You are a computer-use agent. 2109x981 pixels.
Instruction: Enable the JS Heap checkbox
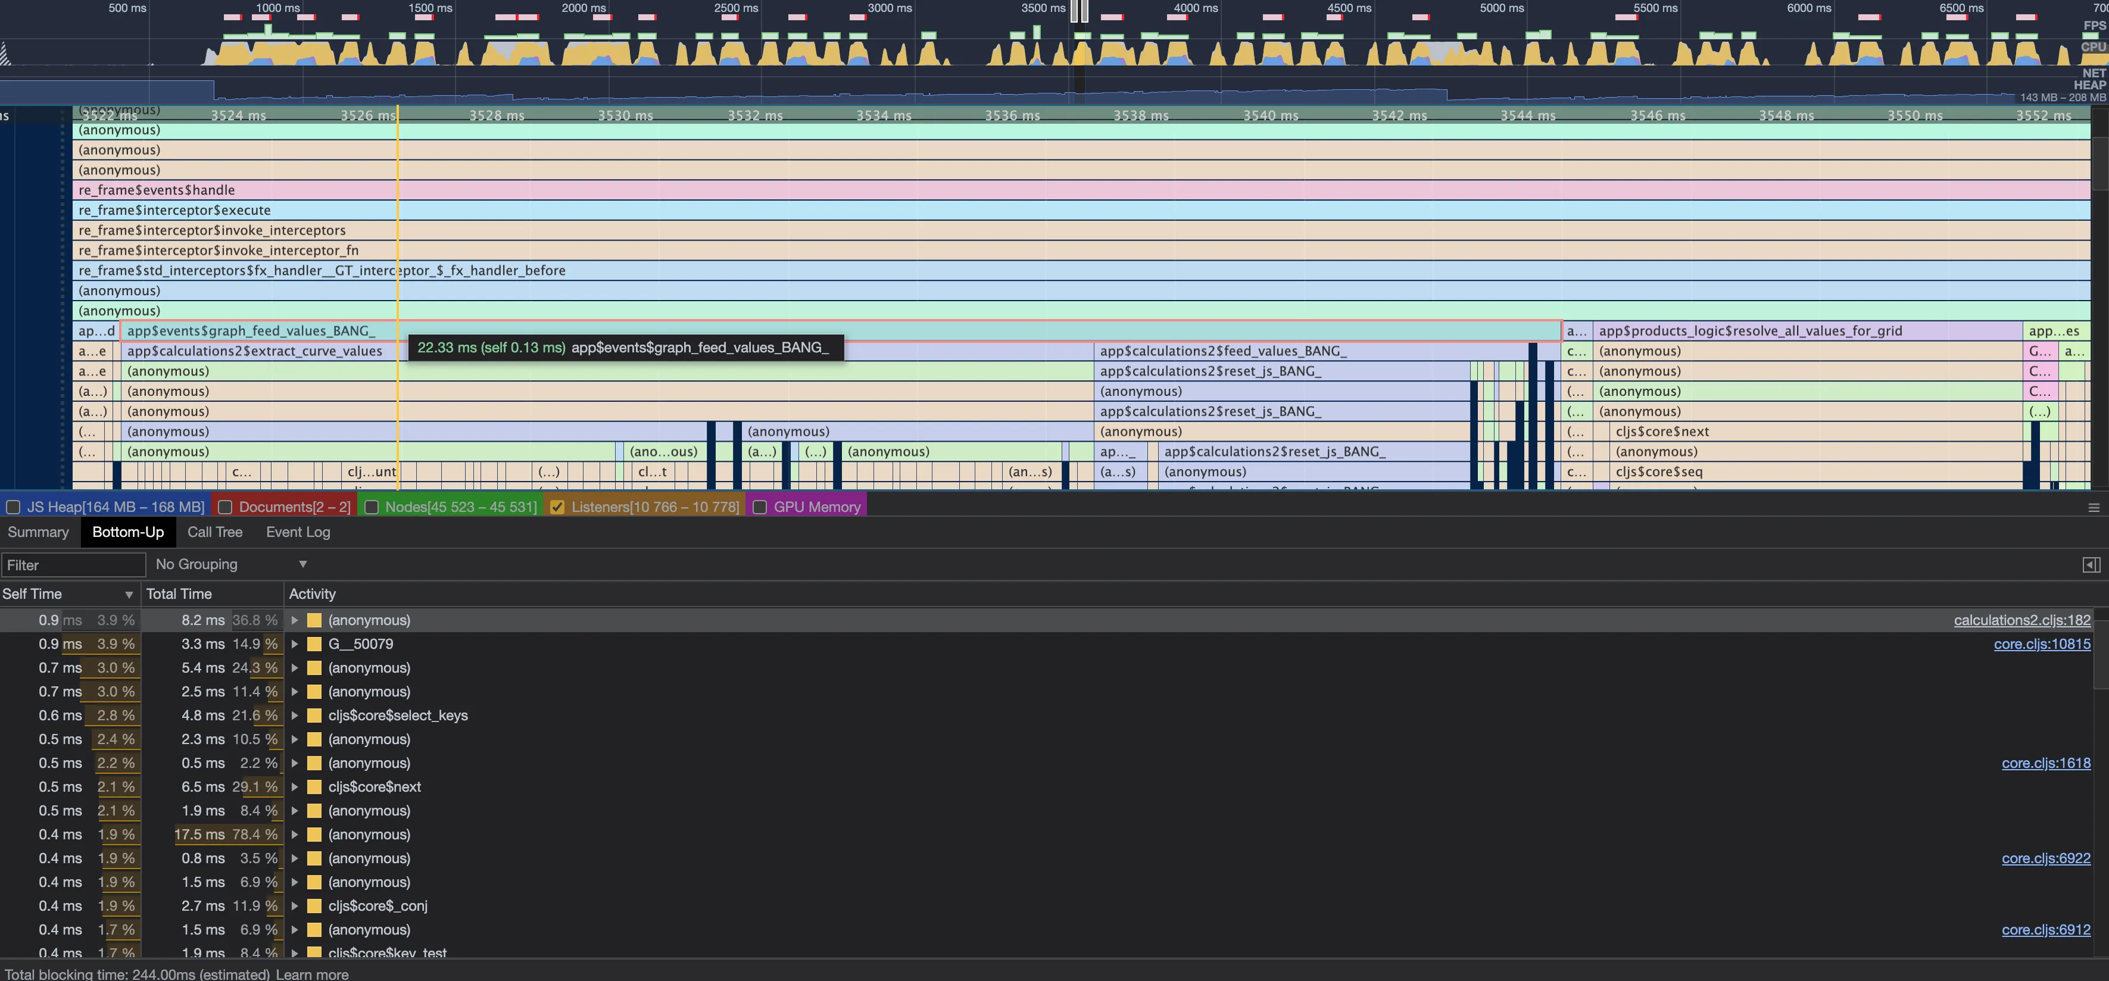pyautogui.click(x=14, y=507)
